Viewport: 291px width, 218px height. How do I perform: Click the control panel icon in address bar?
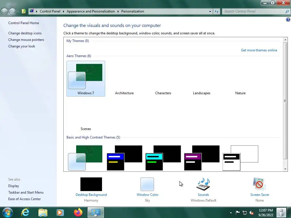pyautogui.click(x=32, y=11)
